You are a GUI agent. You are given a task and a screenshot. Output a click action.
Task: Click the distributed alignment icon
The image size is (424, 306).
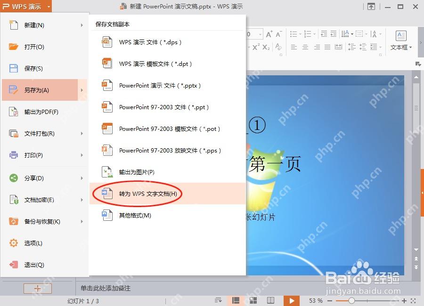(338, 47)
